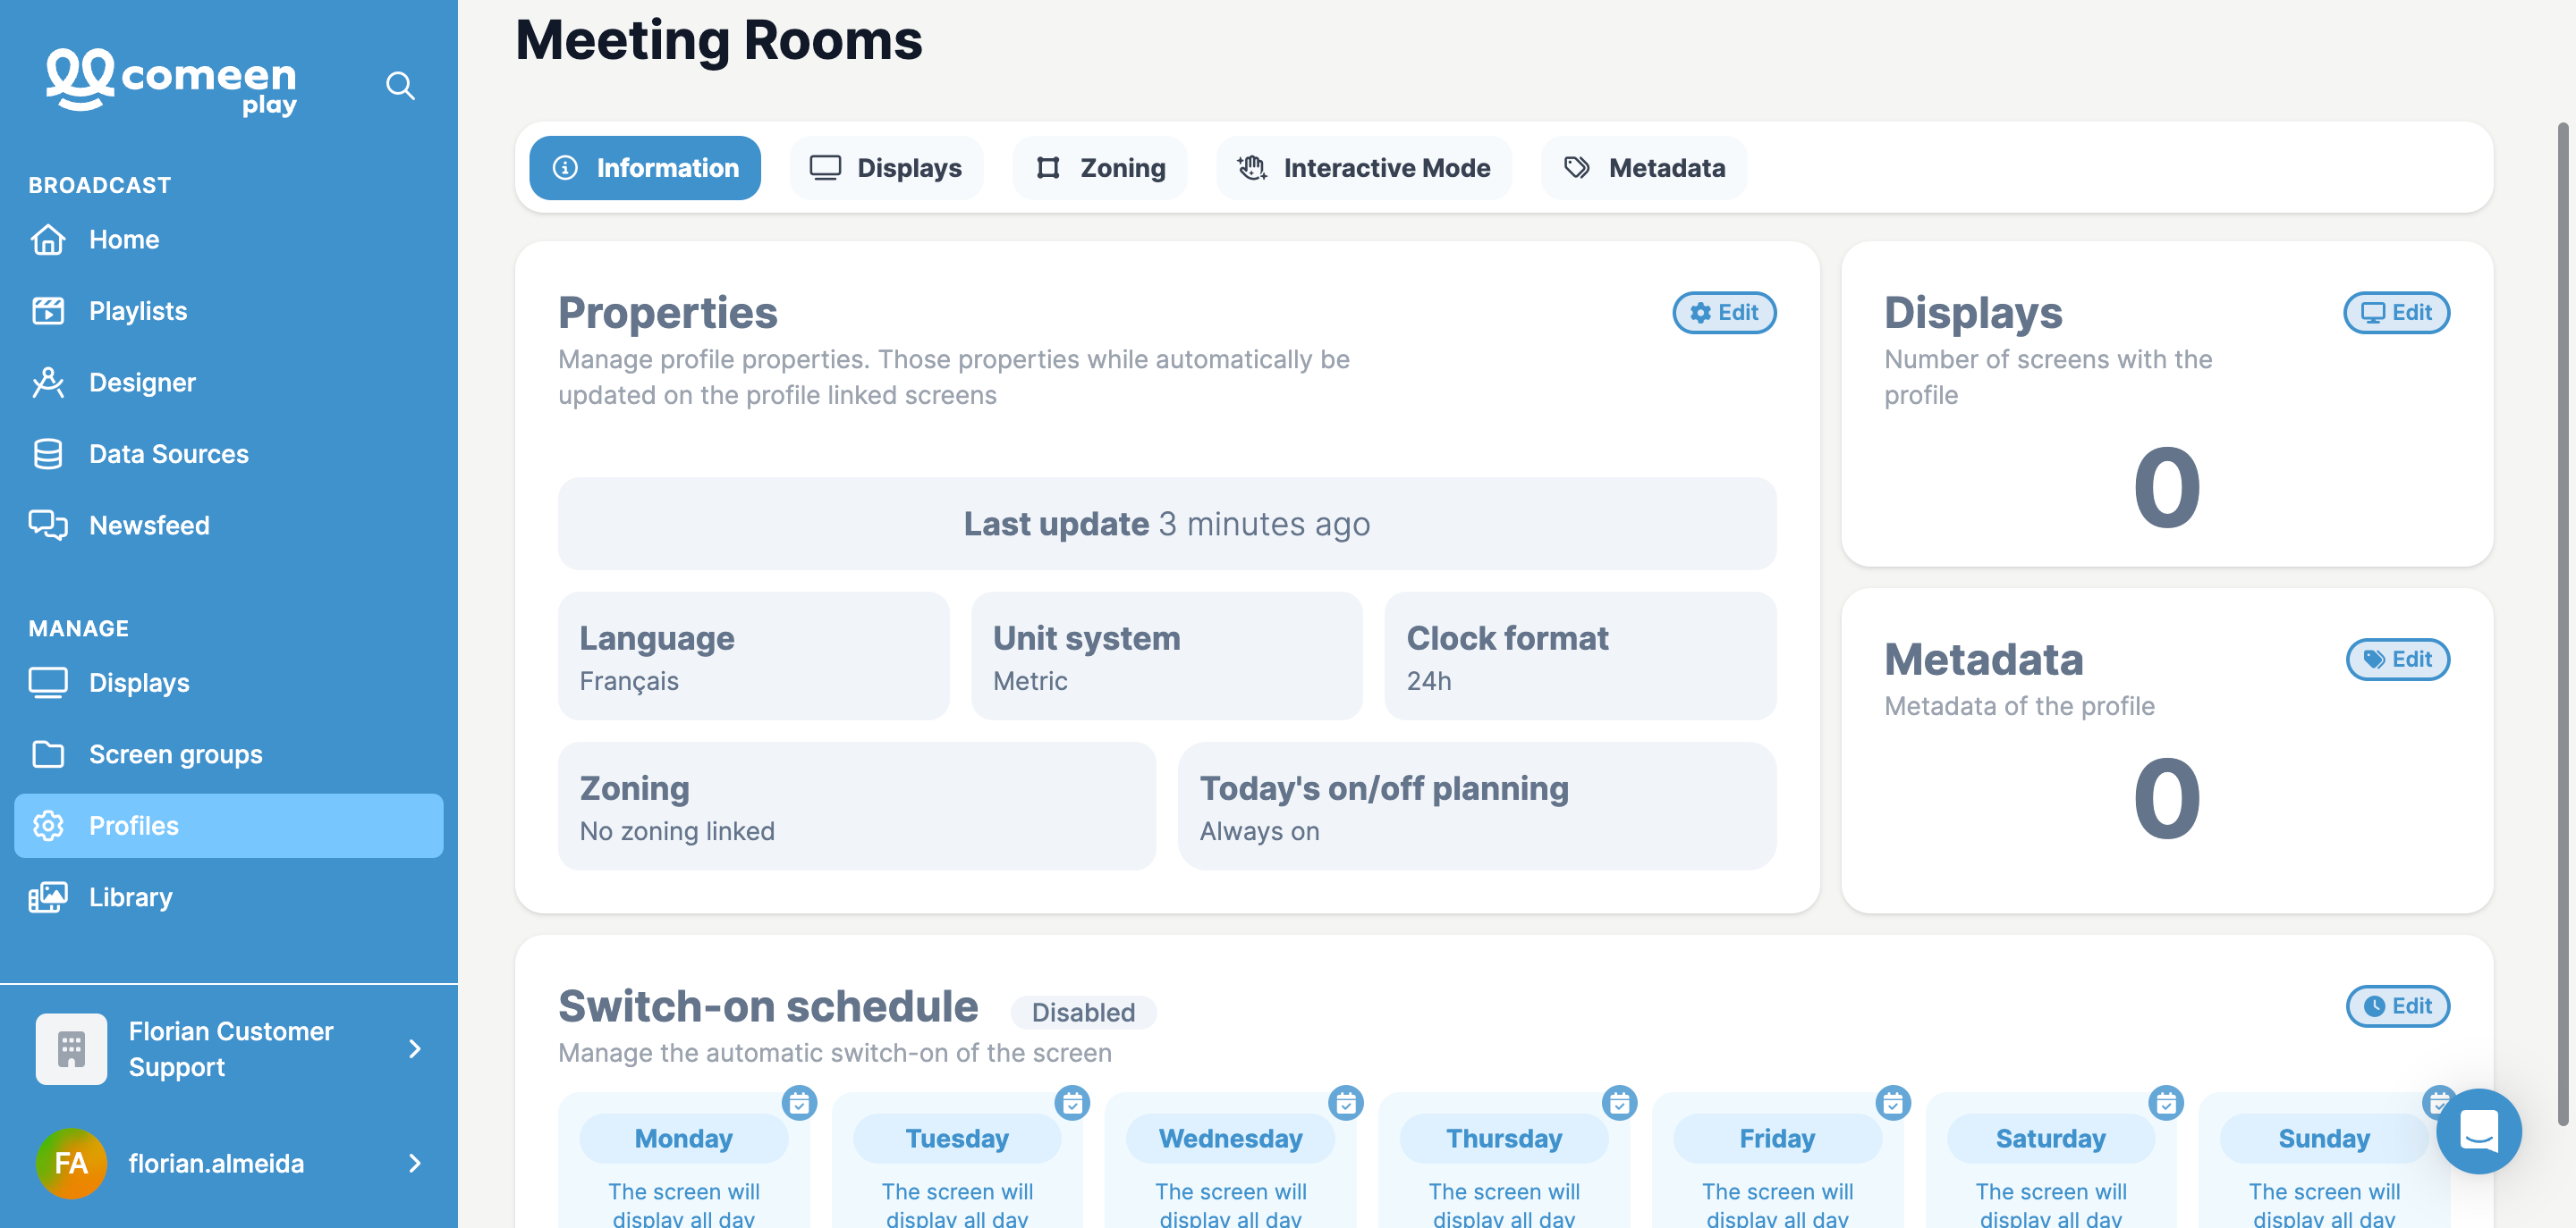This screenshot has height=1228, width=2576.
Task: Expand the Florian Customer Support chevron
Action: tap(415, 1049)
